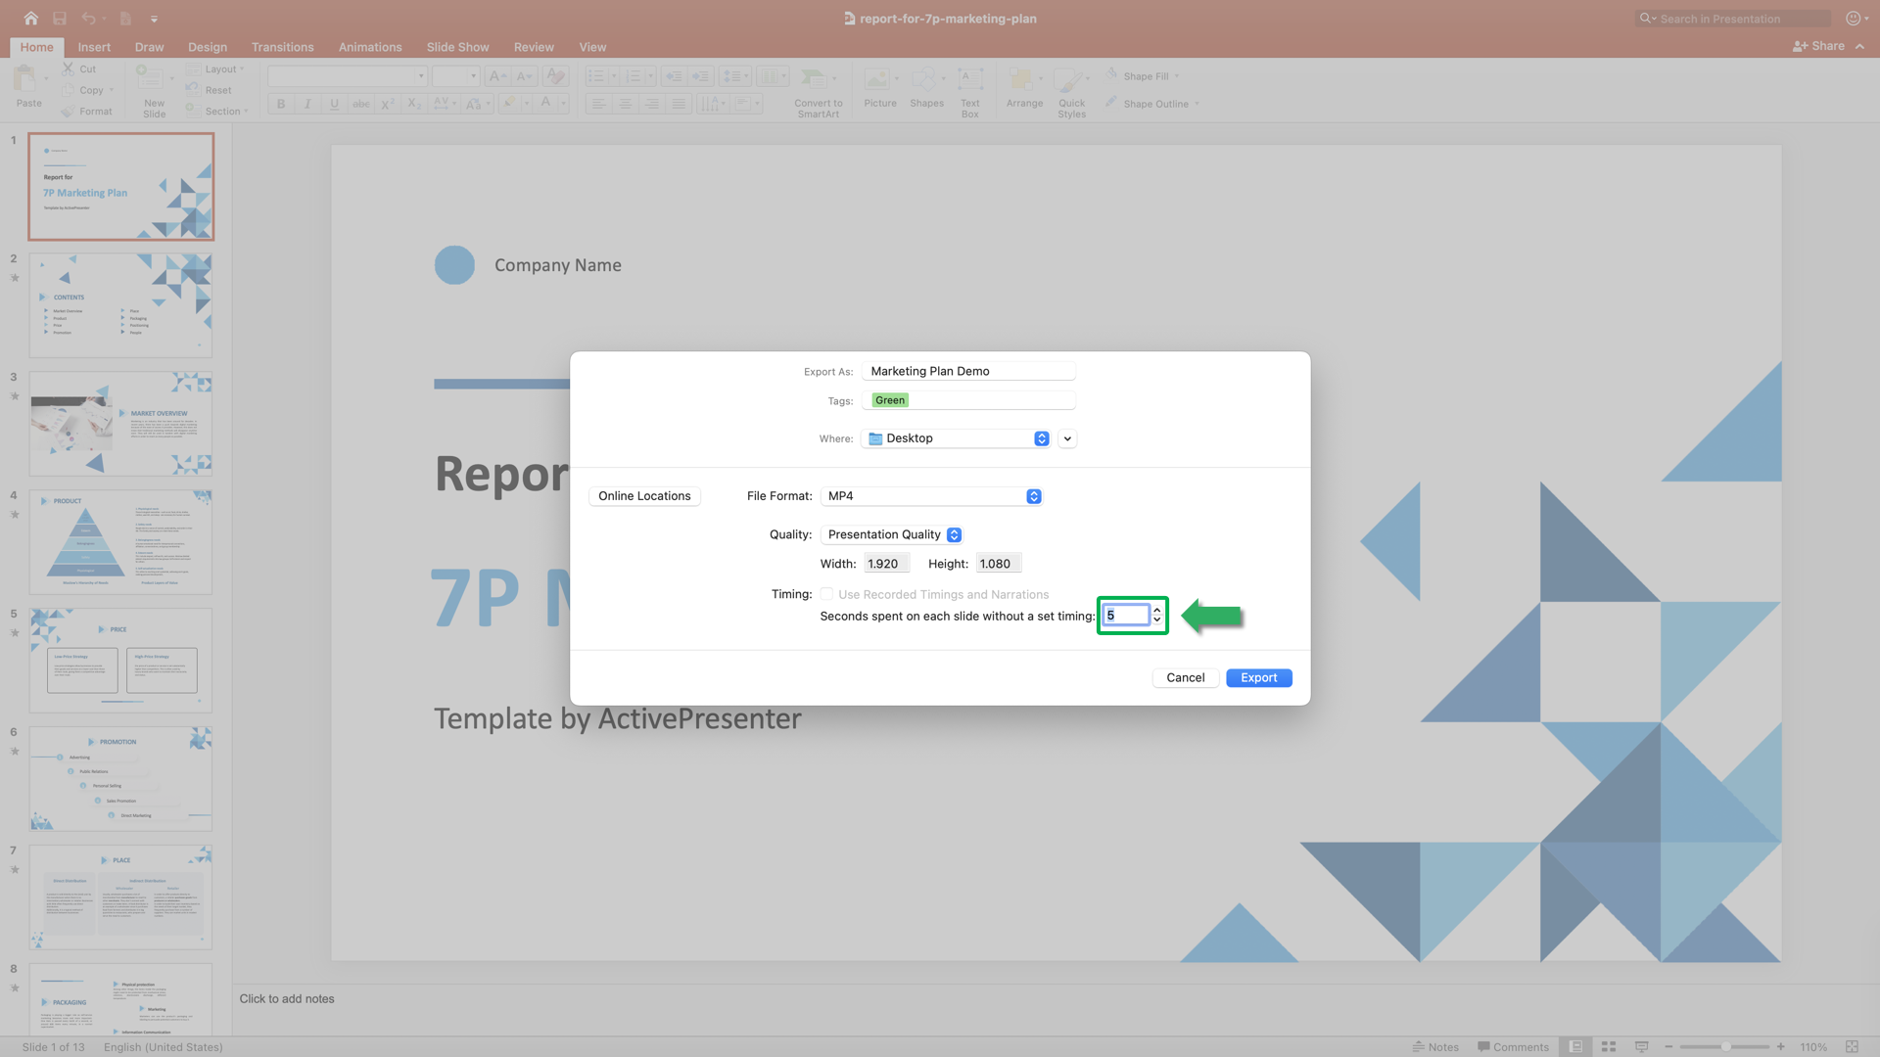
Task: Select the Animations ribbon tab
Action: [370, 46]
